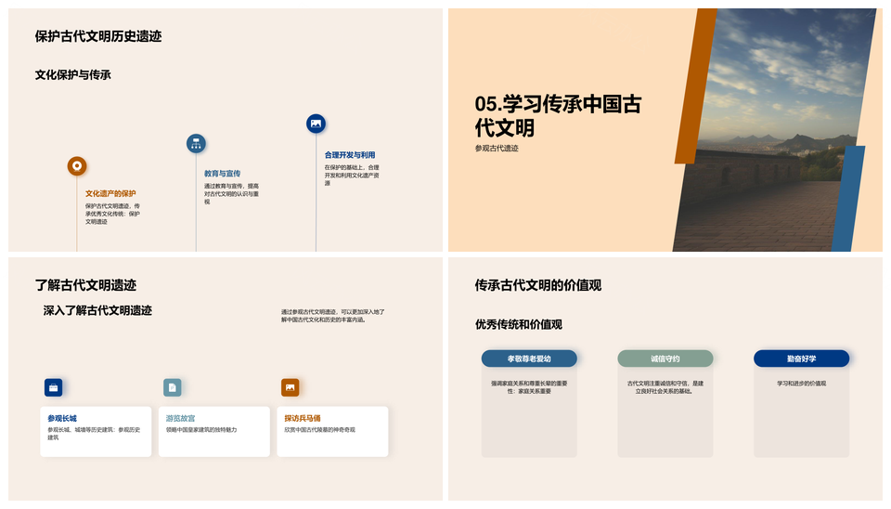
Task: Click the orange picture square icon
Action: tap(290, 387)
